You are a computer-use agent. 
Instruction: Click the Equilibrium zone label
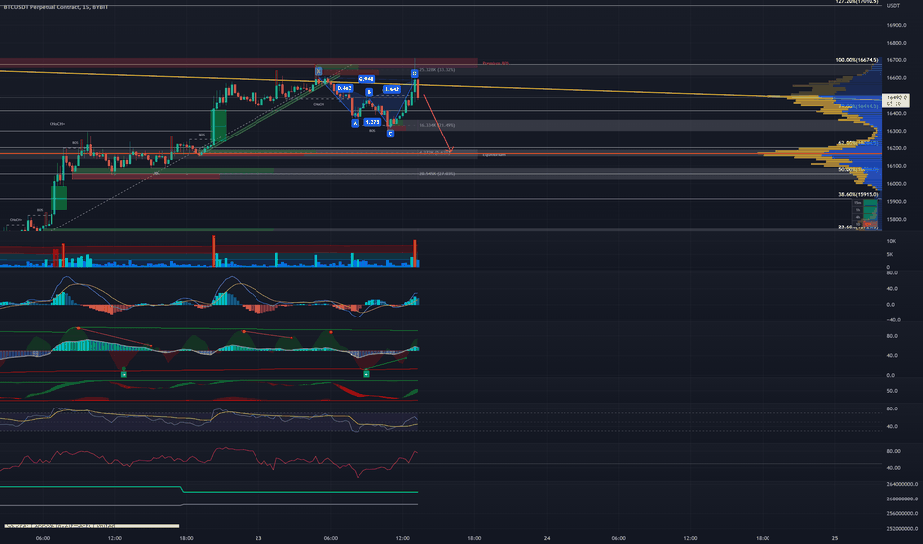pyautogui.click(x=494, y=155)
